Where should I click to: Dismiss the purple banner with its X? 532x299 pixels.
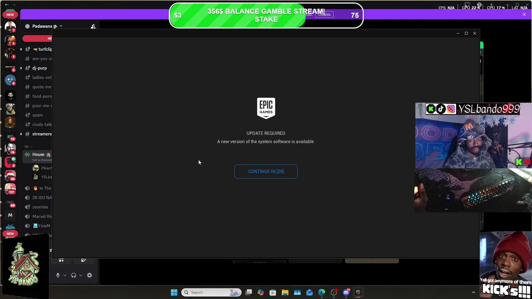tap(524, 15)
